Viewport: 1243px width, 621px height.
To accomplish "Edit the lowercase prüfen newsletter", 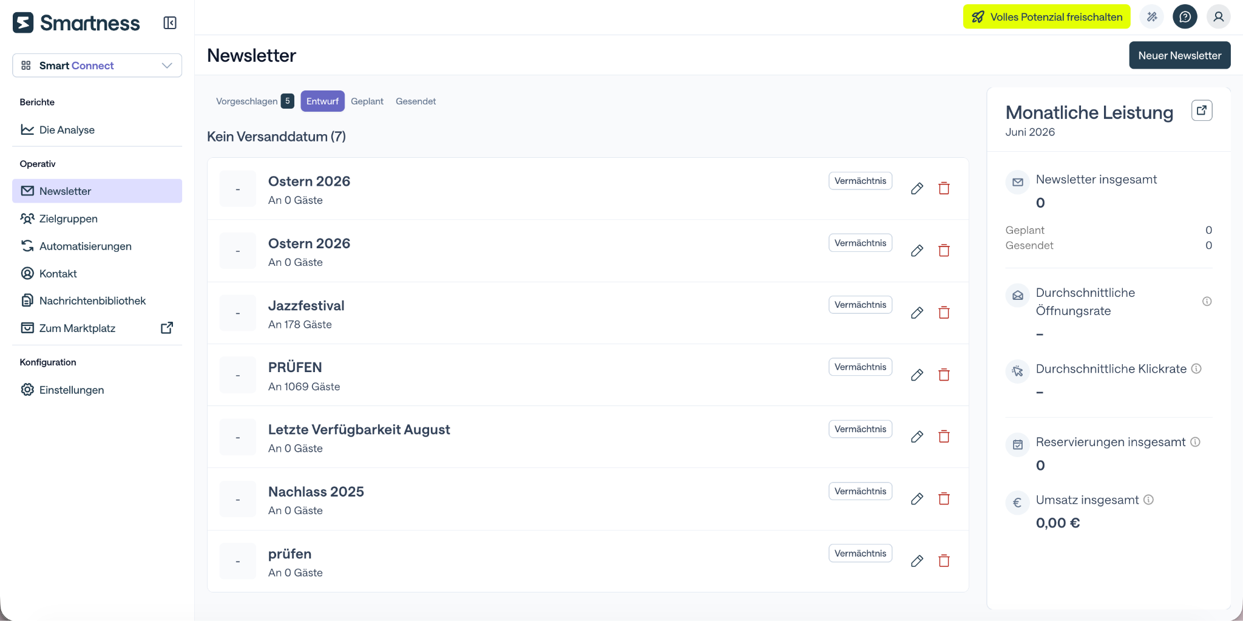I will pyautogui.click(x=917, y=561).
